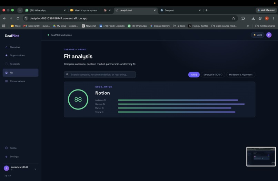Screen dimensions: 278x181
Task: Click the Opportunities sparkle icon
Action: (7, 55)
